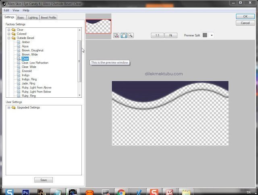The height and width of the screenshot is (195, 258).
Task: Select the hand pan tool
Action: (x=124, y=35)
